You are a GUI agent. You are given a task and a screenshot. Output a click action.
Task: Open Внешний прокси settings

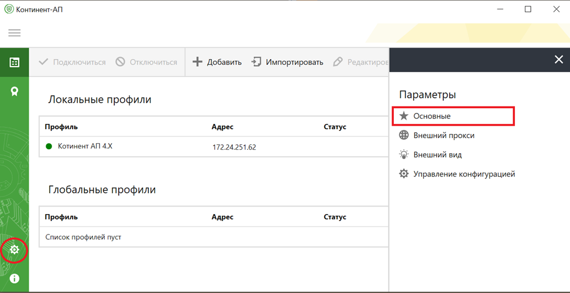pyautogui.click(x=444, y=136)
